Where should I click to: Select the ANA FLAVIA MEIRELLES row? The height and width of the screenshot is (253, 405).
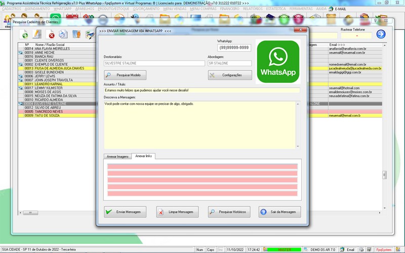(57, 49)
